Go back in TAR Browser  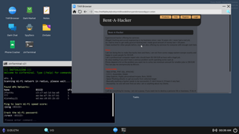coord(85,12)
